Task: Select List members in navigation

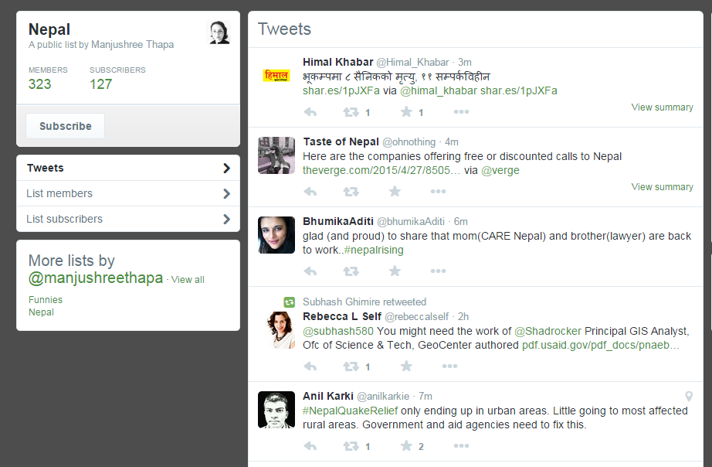Action: pyautogui.click(x=128, y=193)
